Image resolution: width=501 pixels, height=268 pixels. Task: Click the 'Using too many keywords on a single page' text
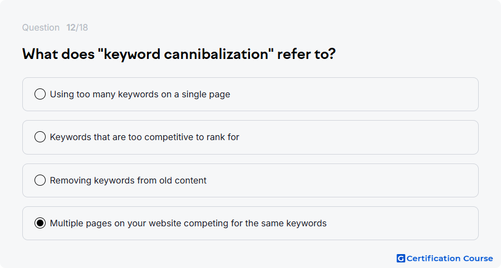coord(140,95)
